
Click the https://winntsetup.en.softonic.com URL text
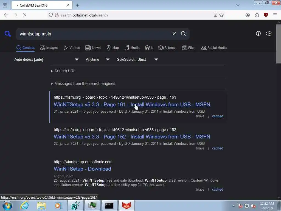(x=83, y=162)
